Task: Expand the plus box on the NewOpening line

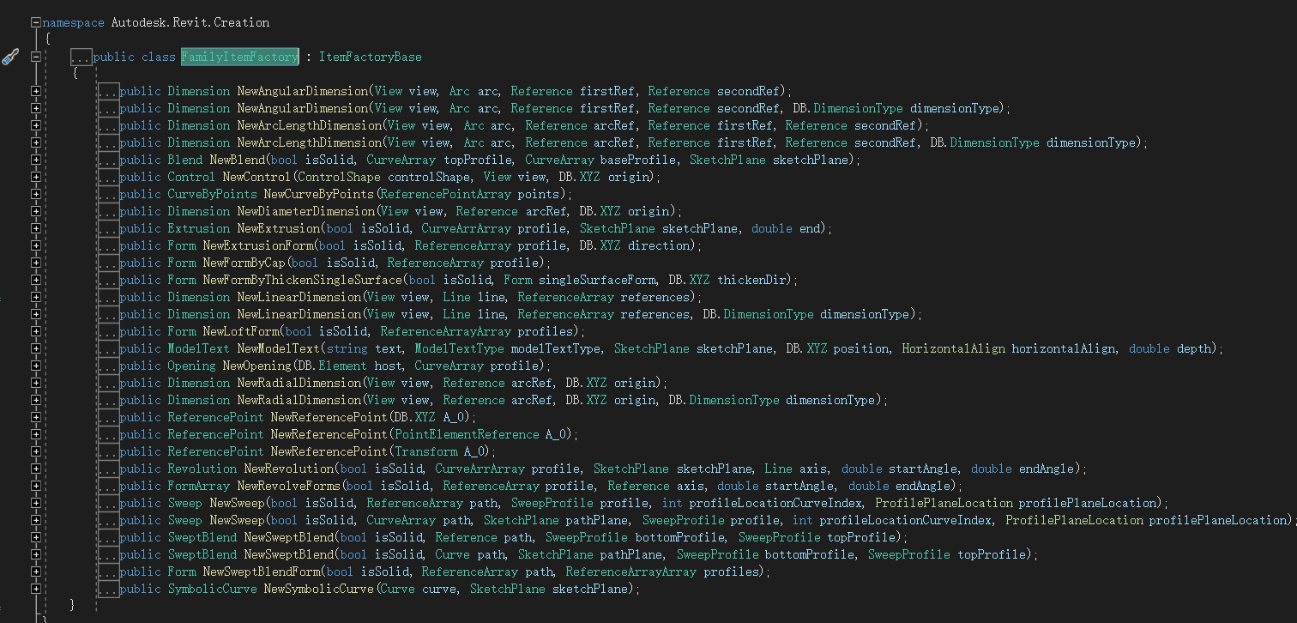Action: [x=35, y=366]
